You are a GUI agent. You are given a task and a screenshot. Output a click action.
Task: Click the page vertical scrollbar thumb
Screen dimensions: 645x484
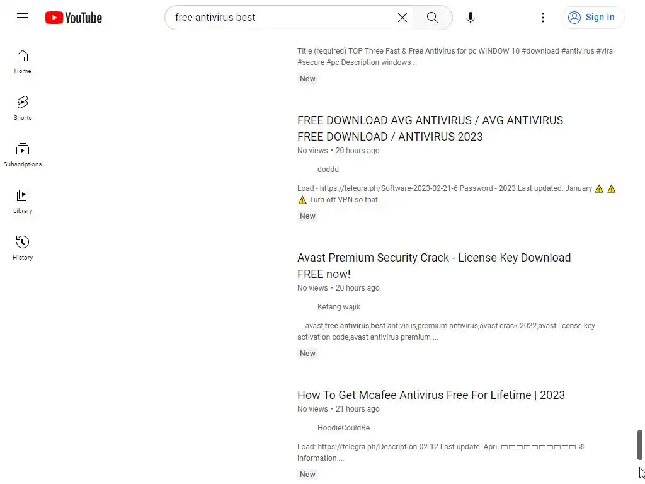point(640,445)
